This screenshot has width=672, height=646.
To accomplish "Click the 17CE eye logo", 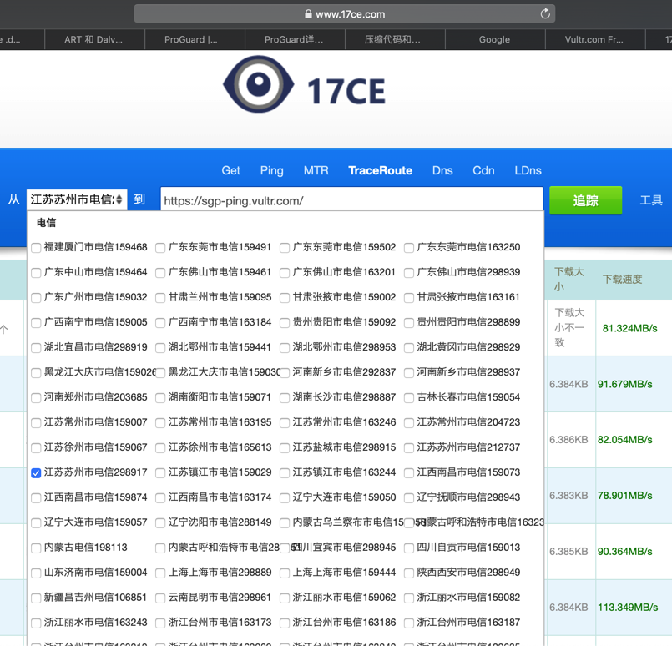I will click(259, 84).
